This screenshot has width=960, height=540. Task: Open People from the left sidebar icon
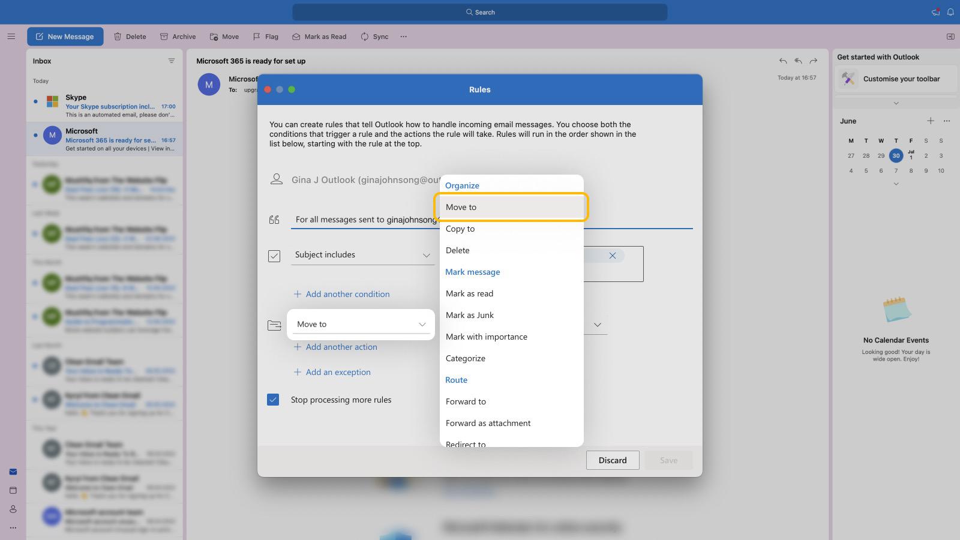point(13,509)
